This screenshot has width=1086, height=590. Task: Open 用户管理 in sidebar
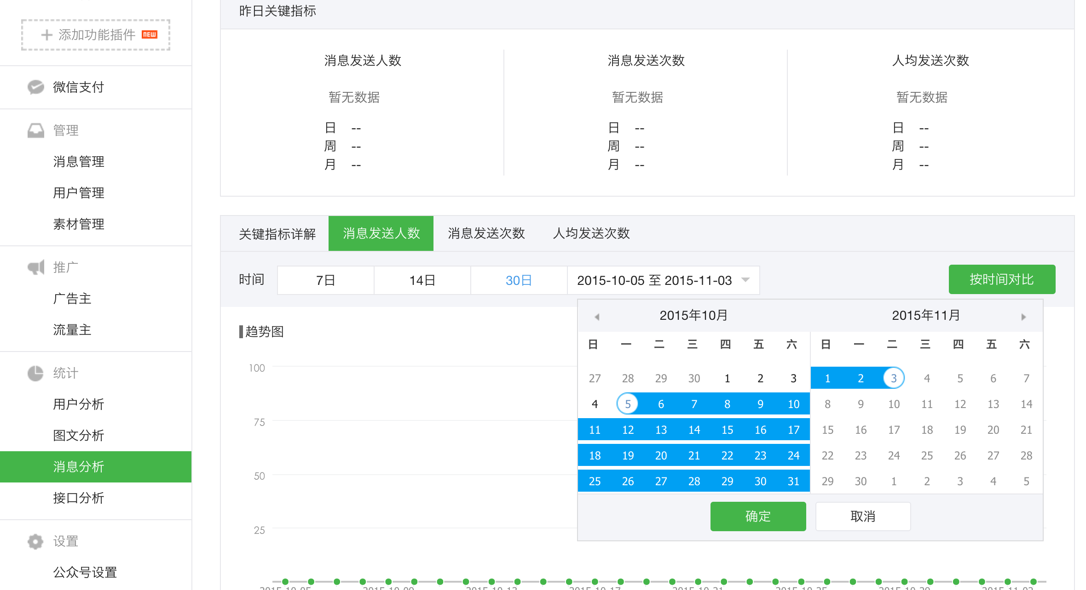(x=79, y=193)
